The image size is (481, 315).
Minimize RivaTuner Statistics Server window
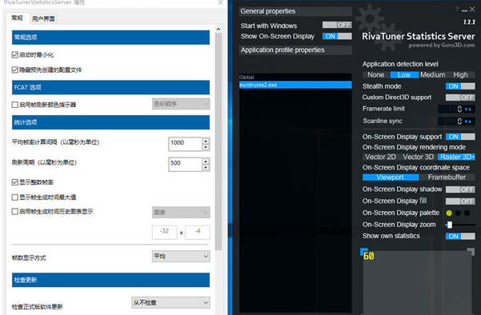tap(464, 10)
